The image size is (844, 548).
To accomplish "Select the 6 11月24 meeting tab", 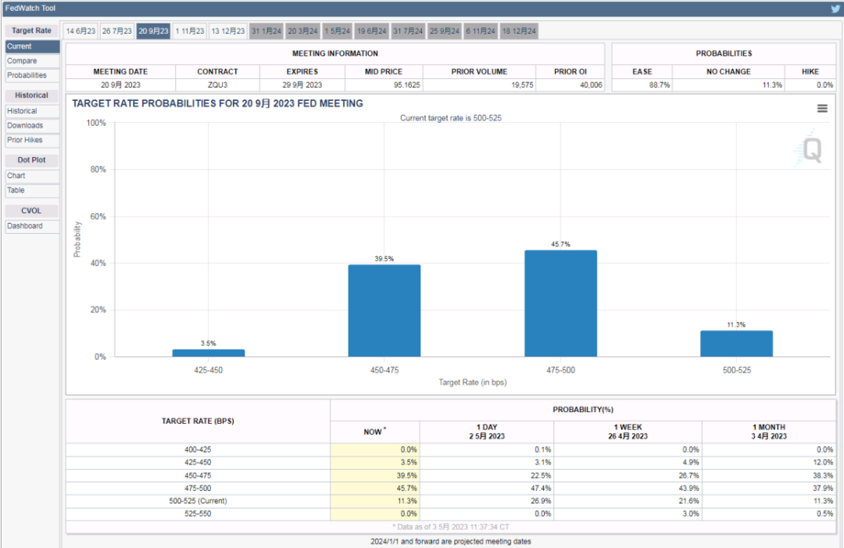I will pos(481,31).
